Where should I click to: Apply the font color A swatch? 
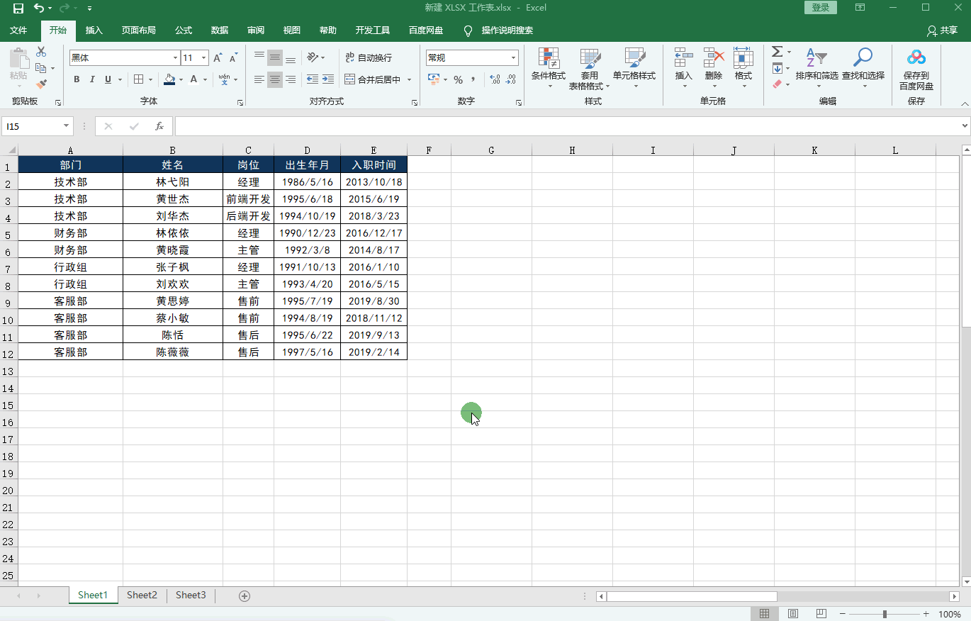pyautogui.click(x=193, y=79)
